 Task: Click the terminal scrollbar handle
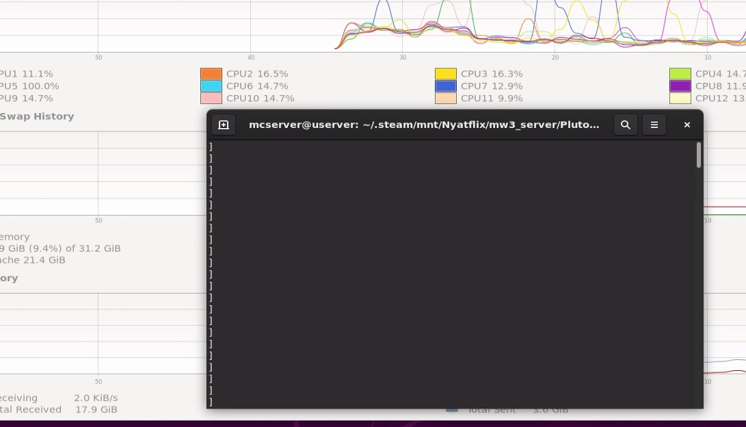tap(698, 155)
